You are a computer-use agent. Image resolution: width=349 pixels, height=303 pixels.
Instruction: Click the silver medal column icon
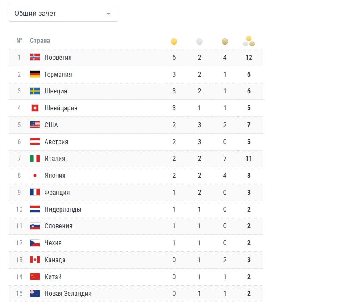pyautogui.click(x=199, y=42)
